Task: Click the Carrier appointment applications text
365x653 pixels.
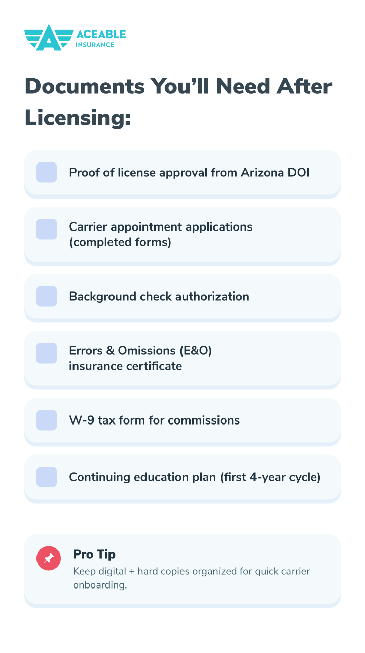Action: pos(161,234)
